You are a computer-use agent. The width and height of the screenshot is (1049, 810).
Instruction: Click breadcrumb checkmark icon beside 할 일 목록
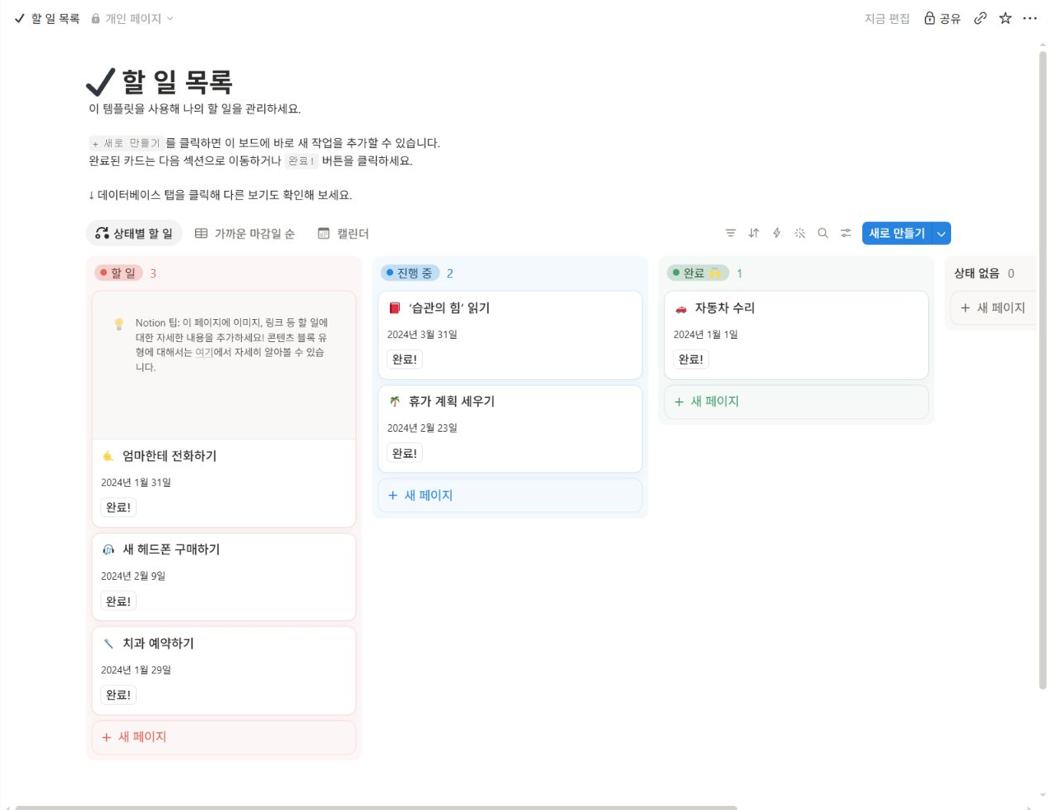point(20,18)
